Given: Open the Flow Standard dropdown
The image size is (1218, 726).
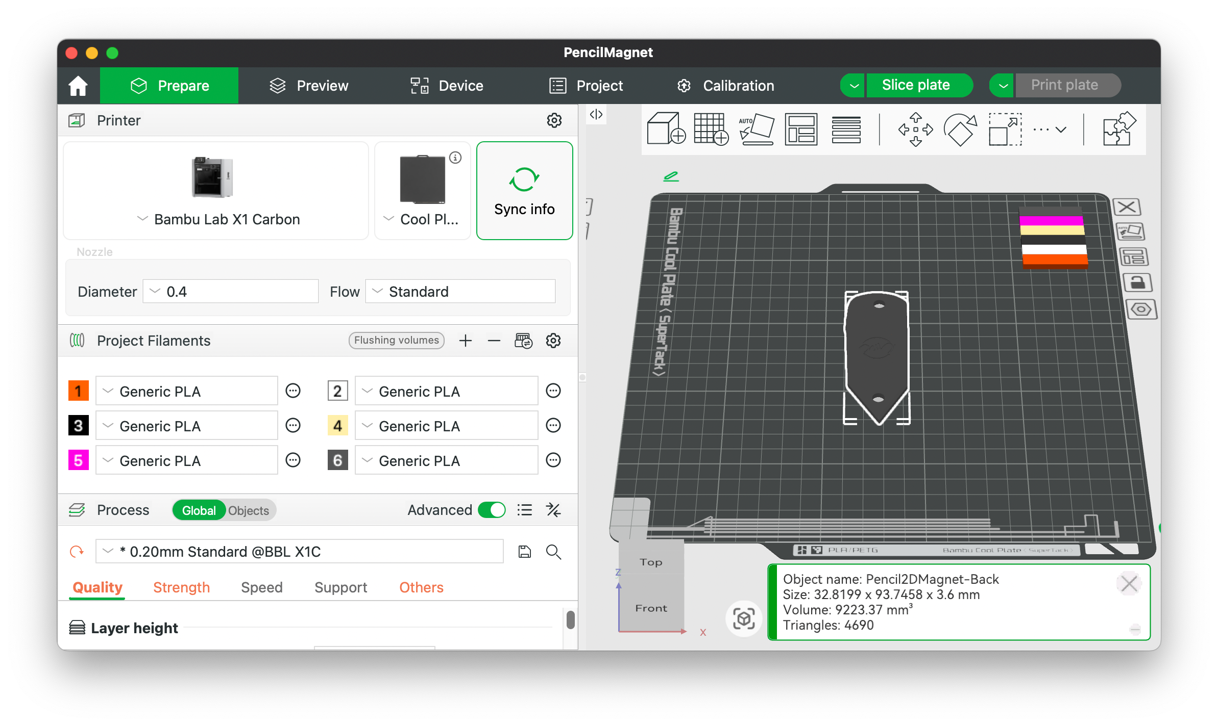Looking at the screenshot, I should [x=460, y=292].
